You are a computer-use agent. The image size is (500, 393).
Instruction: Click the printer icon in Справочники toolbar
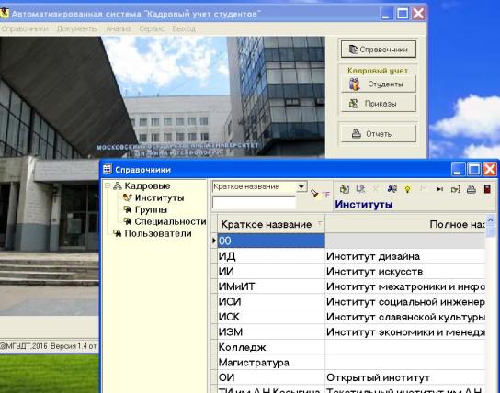tap(472, 189)
